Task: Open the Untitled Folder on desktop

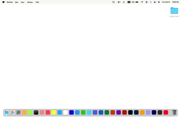Action: [x=174, y=12]
